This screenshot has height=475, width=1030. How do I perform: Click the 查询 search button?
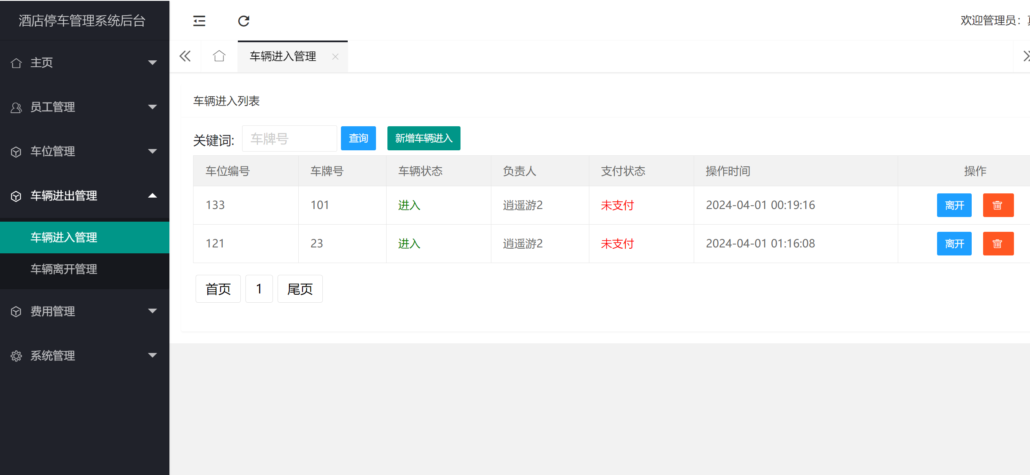[358, 138]
